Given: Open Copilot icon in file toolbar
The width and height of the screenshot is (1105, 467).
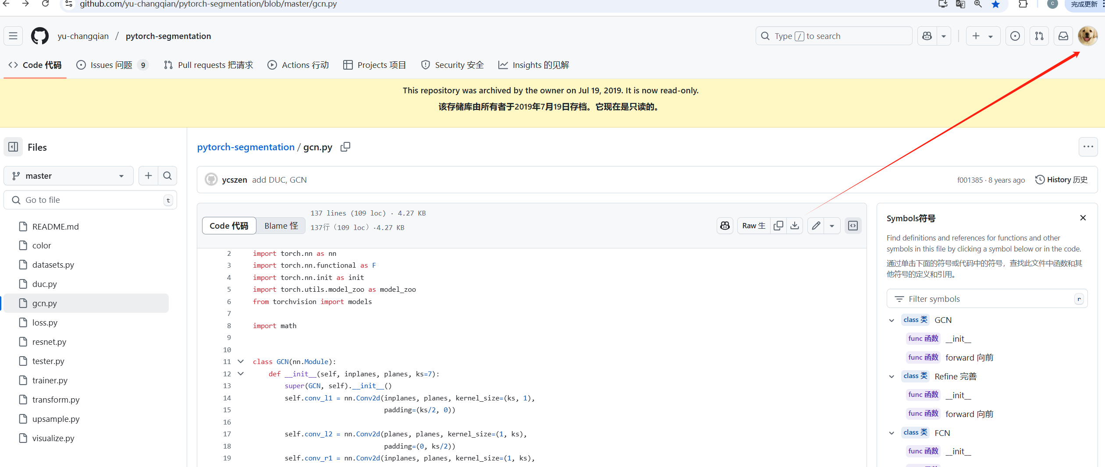Looking at the screenshot, I should [725, 226].
